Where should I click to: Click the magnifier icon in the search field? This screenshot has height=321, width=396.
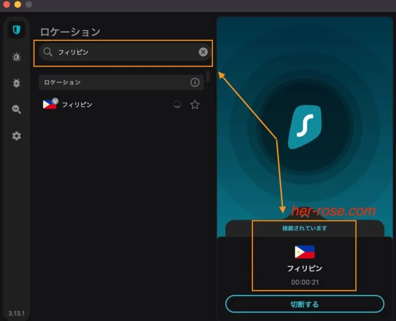[48, 52]
